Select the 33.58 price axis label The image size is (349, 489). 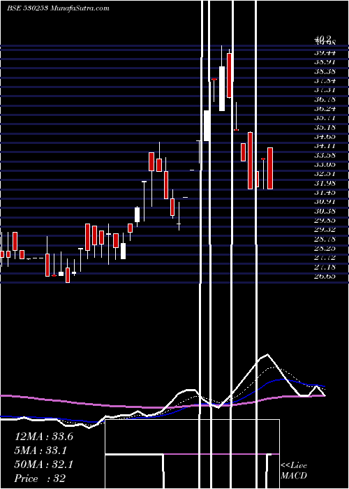pyautogui.click(x=325, y=155)
